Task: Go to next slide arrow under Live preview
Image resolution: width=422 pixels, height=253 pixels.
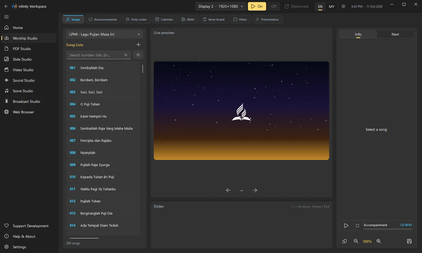Action: coord(255,190)
